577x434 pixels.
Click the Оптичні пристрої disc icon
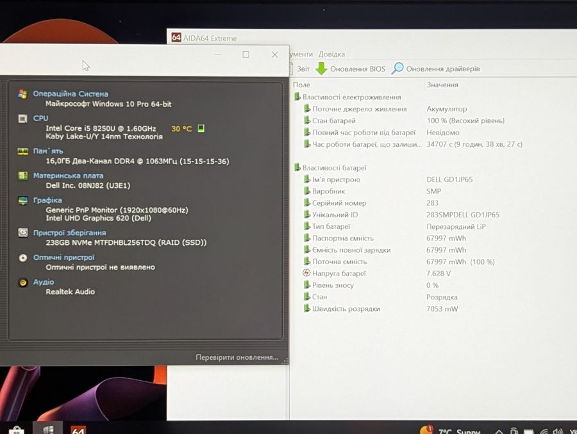[x=23, y=258]
